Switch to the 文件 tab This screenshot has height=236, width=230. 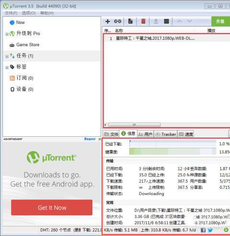(x=111, y=134)
